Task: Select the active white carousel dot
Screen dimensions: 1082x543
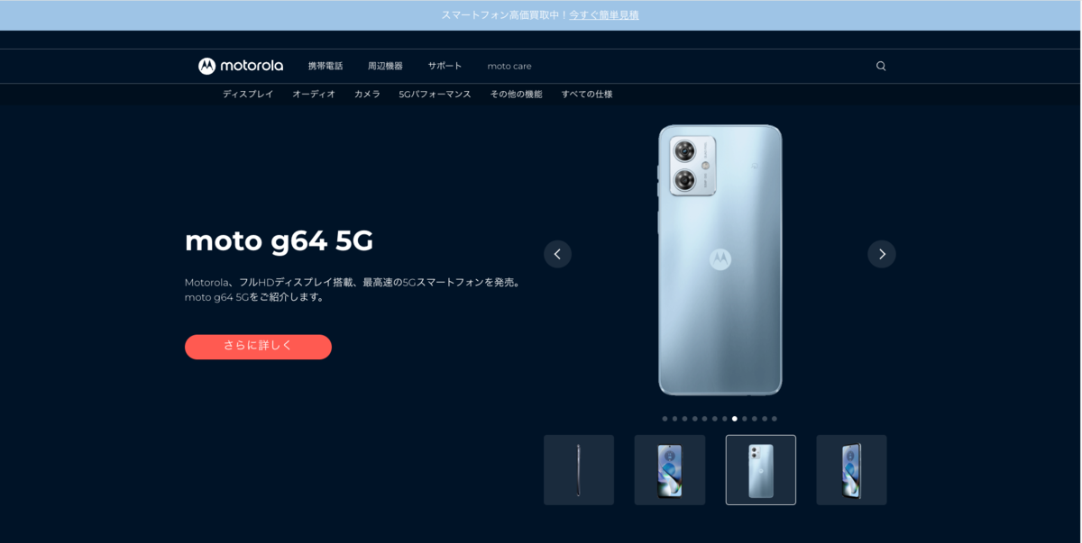Action: [735, 419]
